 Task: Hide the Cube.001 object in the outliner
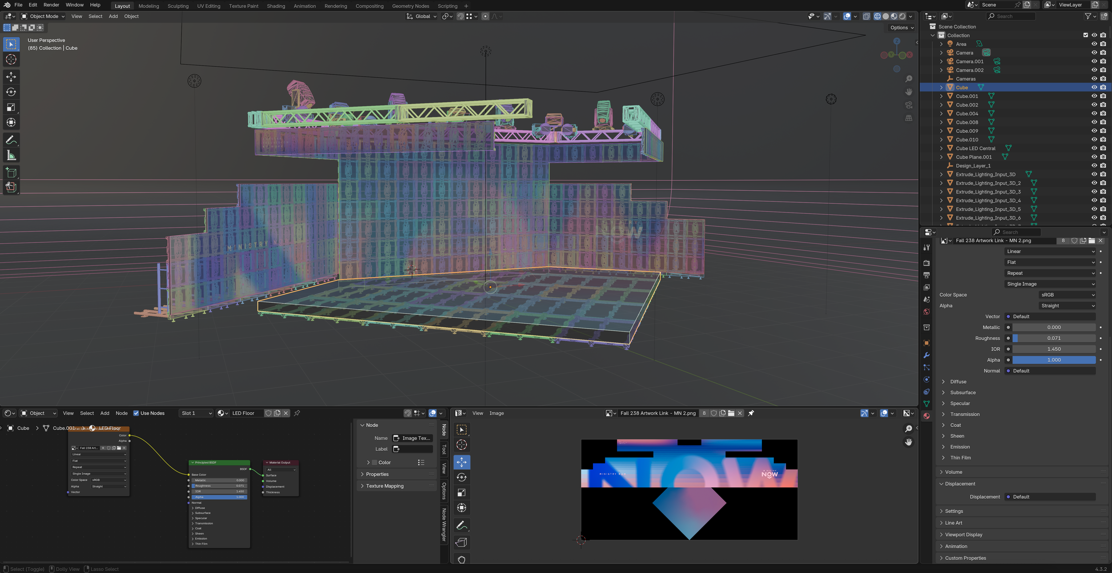pyautogui.click(x=1095, y=96)
